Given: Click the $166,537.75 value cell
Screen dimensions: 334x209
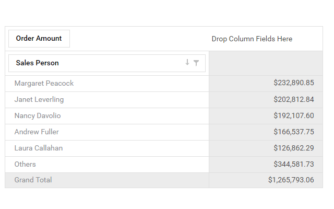Looking at the screenshot, I should [x=293, y=132].
